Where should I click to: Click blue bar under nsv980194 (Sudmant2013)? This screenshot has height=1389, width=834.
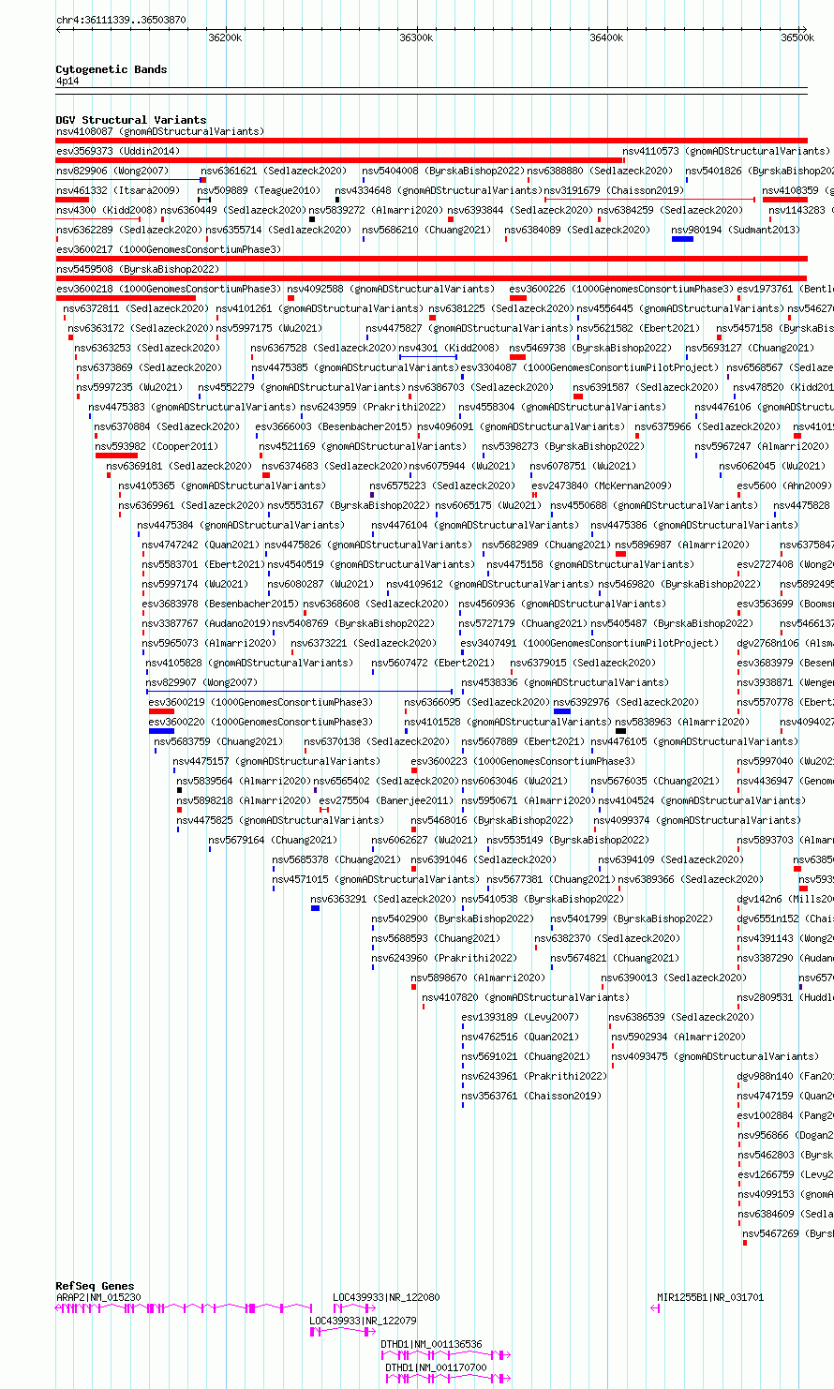pyautogui.click(x=682, y=239)
